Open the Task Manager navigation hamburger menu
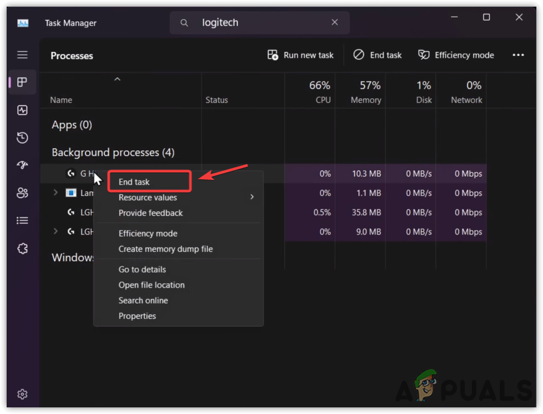Image resolution: width=543 pixels, height=414 pixels. point(23,55)
